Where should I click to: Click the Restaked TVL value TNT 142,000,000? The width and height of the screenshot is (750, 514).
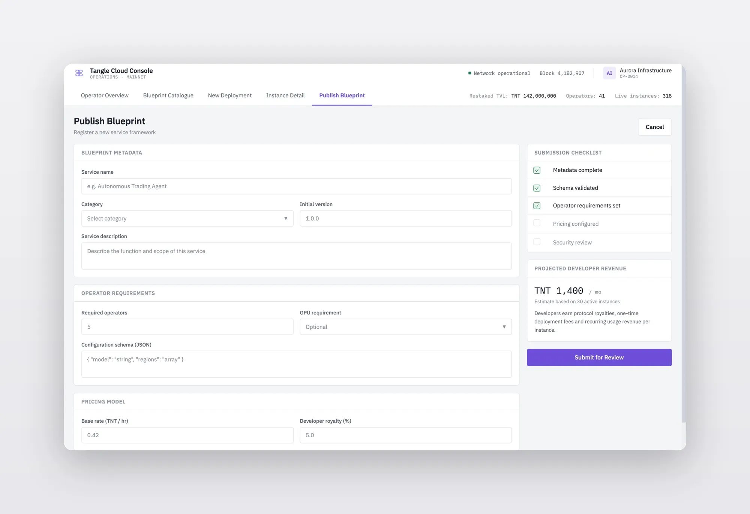(x=534, y=96)
